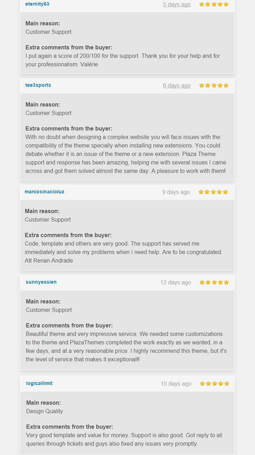Visit marcosinacioluz's profile page
The image size is (255, 455).
(x=44, y=192)
